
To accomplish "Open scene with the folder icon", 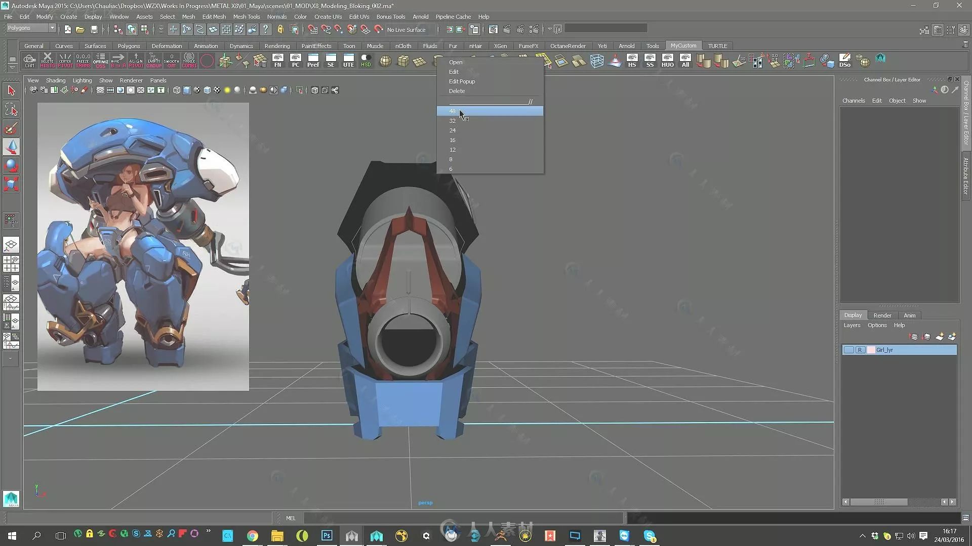I will [x=80, y=30].
